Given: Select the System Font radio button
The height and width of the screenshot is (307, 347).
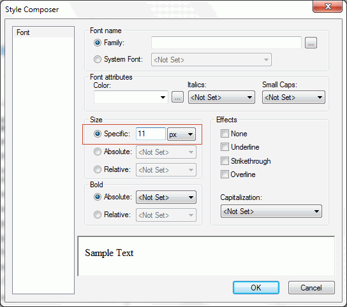Looking at the screenshot, I should (98, 59).
